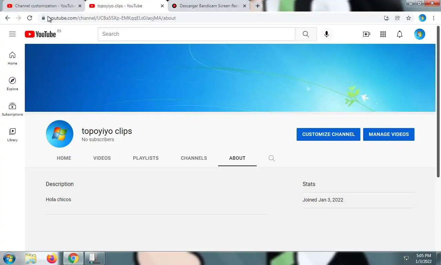Open the Create video camera icon
The height and width of the screenshot is (265, 441).
367,34
